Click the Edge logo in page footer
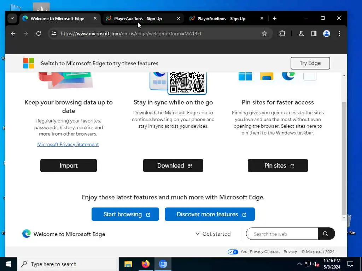The height and width of the screenshot is (271, 362). (x=26, y=234)
